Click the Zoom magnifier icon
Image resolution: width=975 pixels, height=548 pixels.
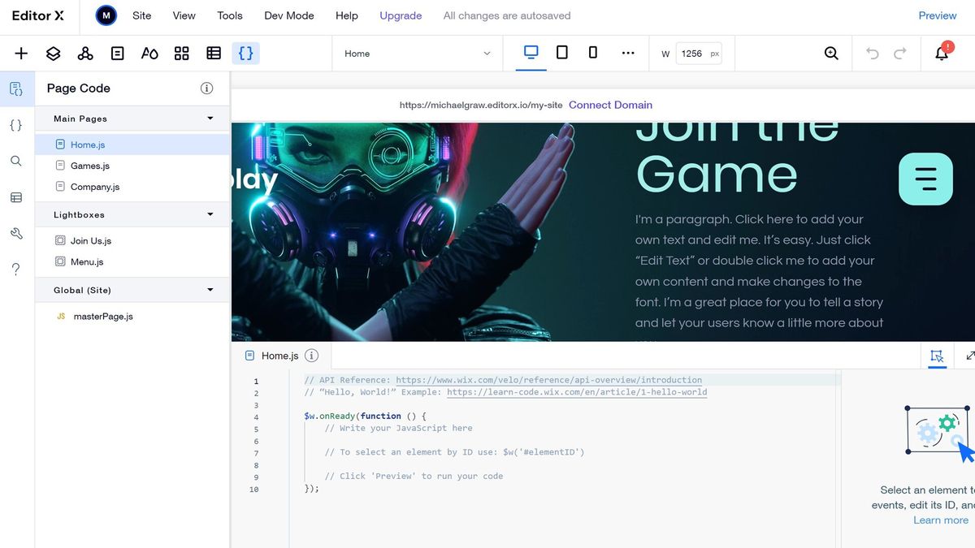(830, 53)
